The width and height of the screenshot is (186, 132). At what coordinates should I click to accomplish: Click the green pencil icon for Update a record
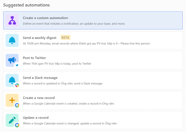pyautogui.click(x=12, y=120)
